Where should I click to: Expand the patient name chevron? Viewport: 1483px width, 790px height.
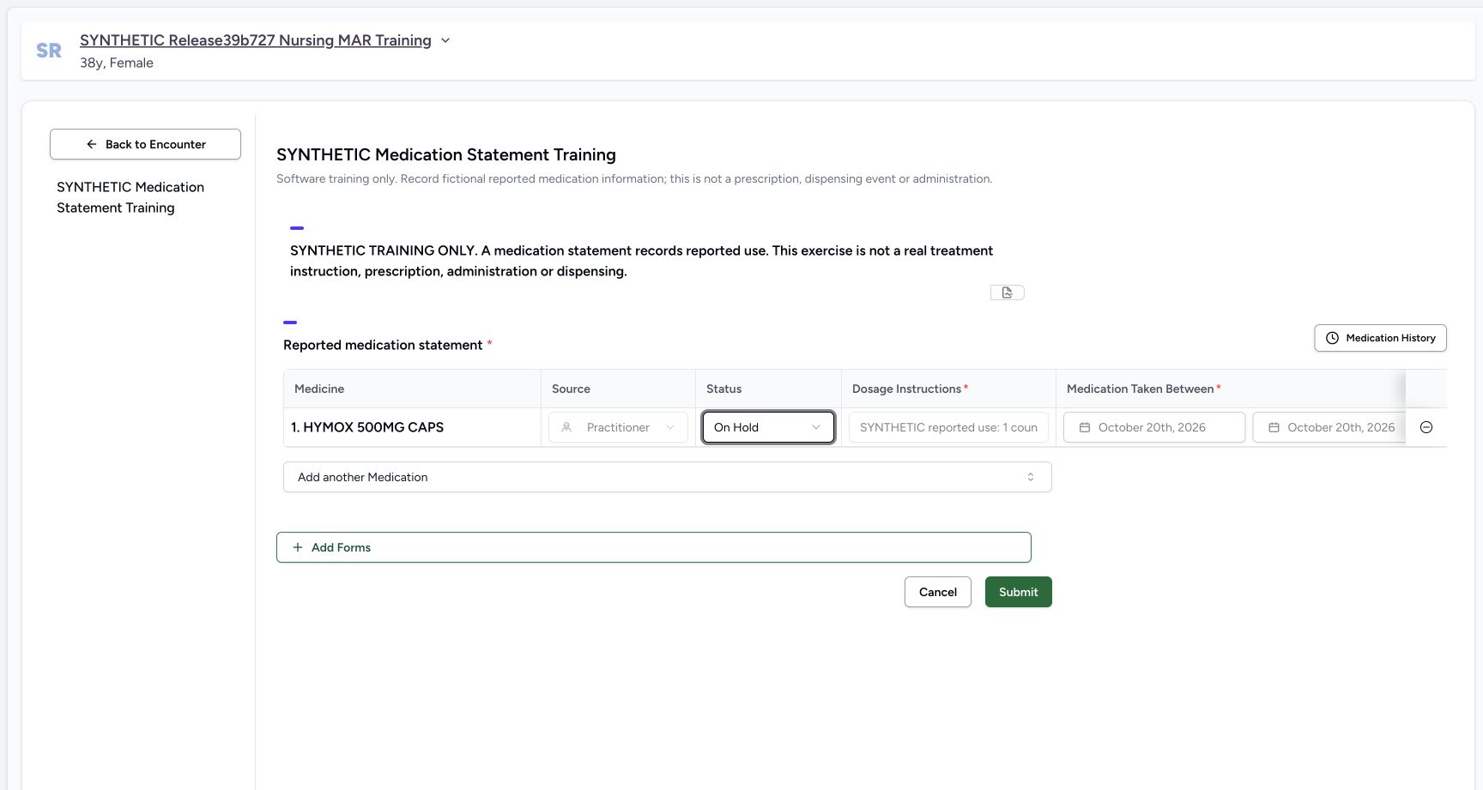445,40
